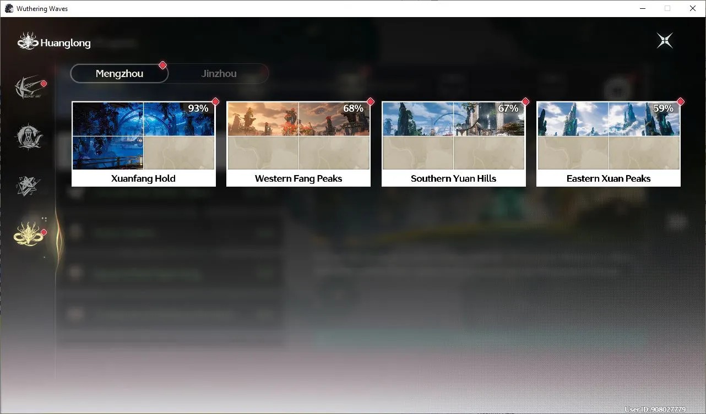Click the Eastern Xuan Peaks label
The image size is (706, 414).
(609, 178)
